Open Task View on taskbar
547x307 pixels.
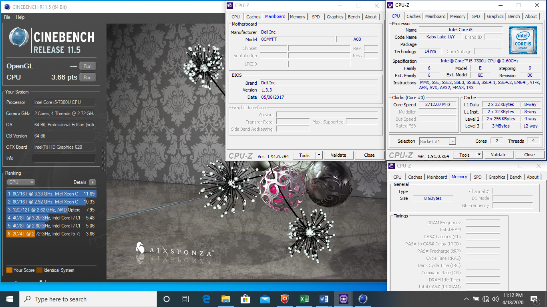click(x=186, y=299)
